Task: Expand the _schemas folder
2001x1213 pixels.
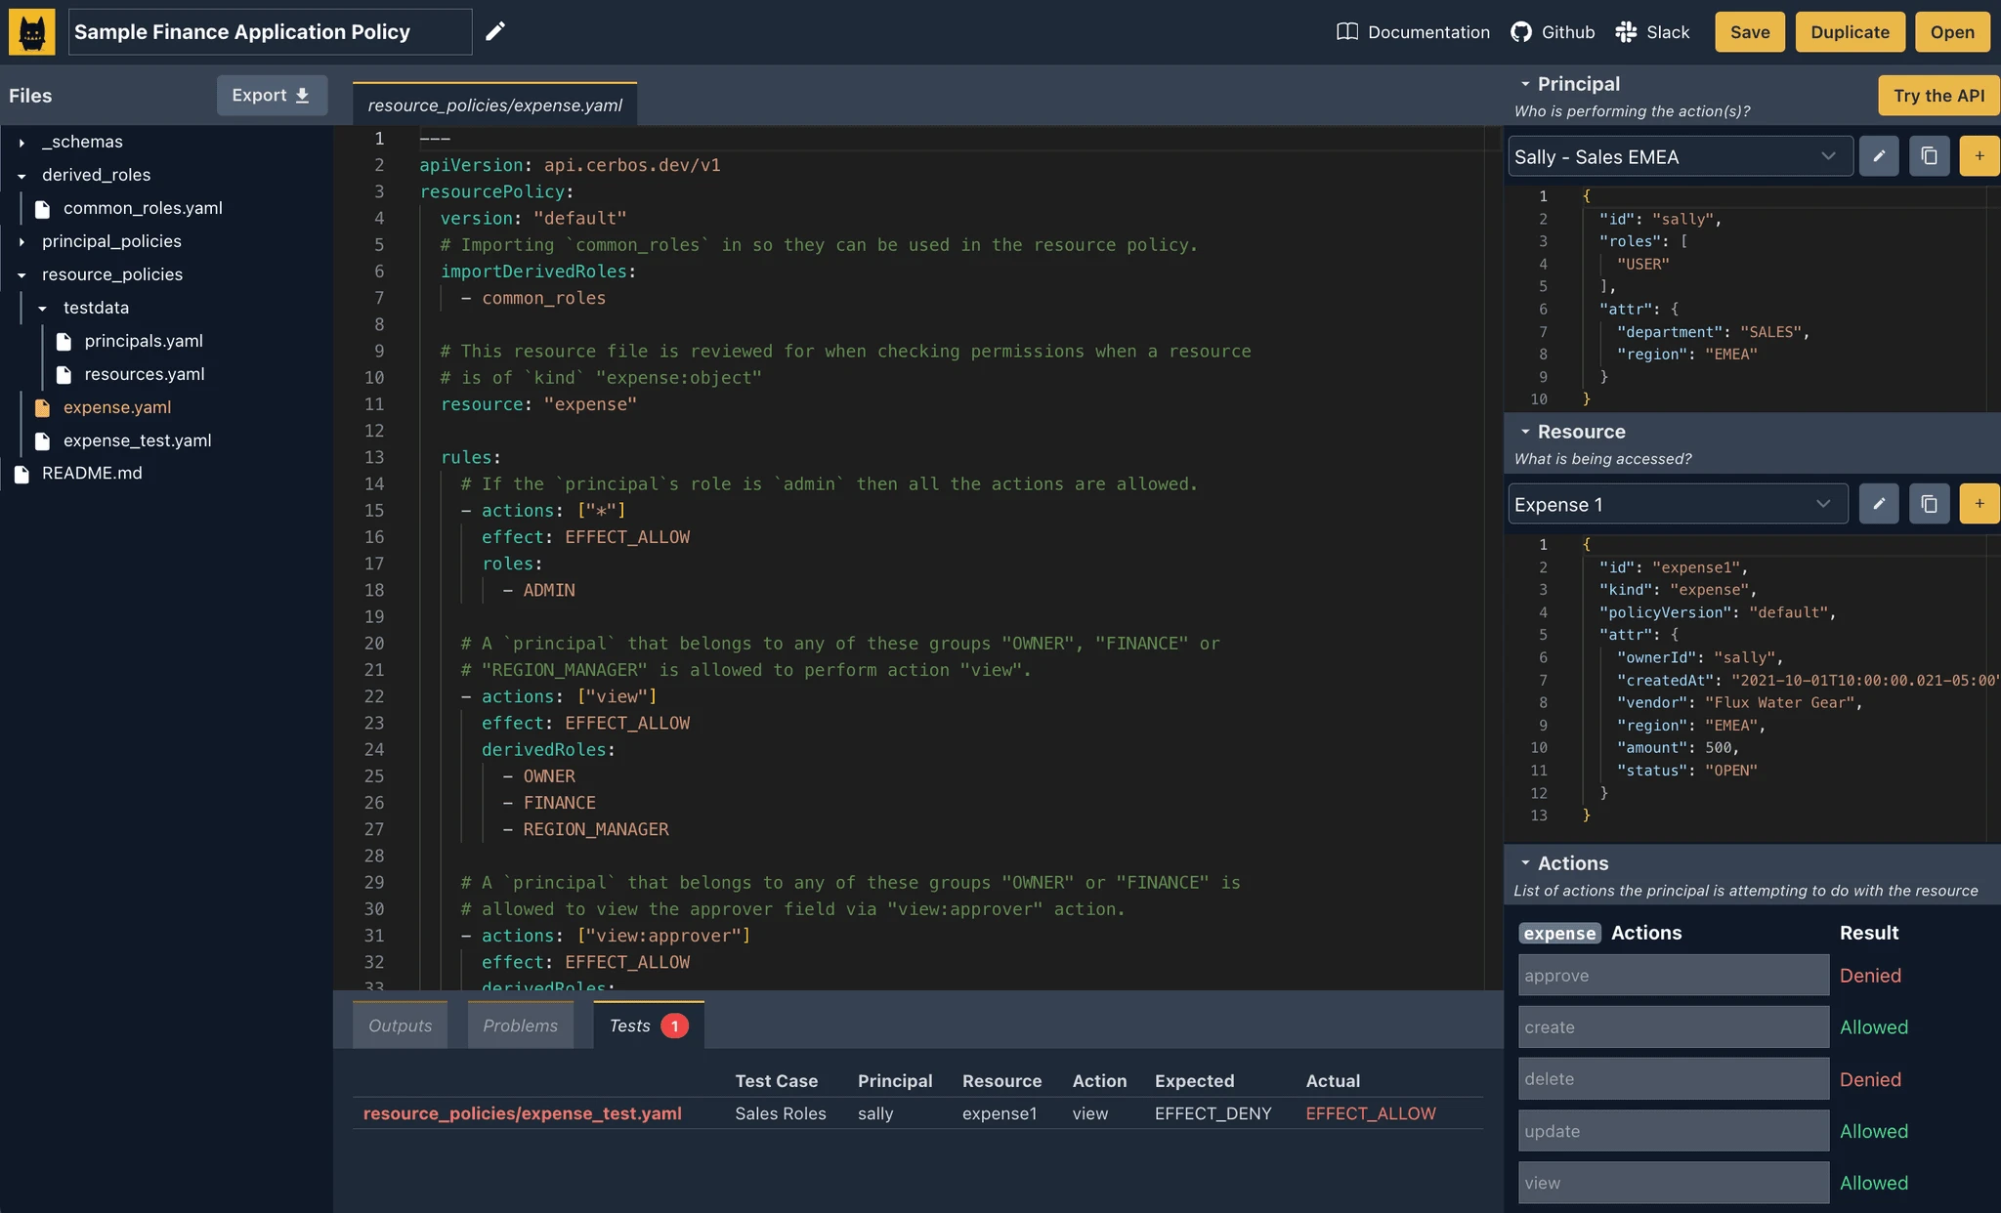Action: (23, 142)
